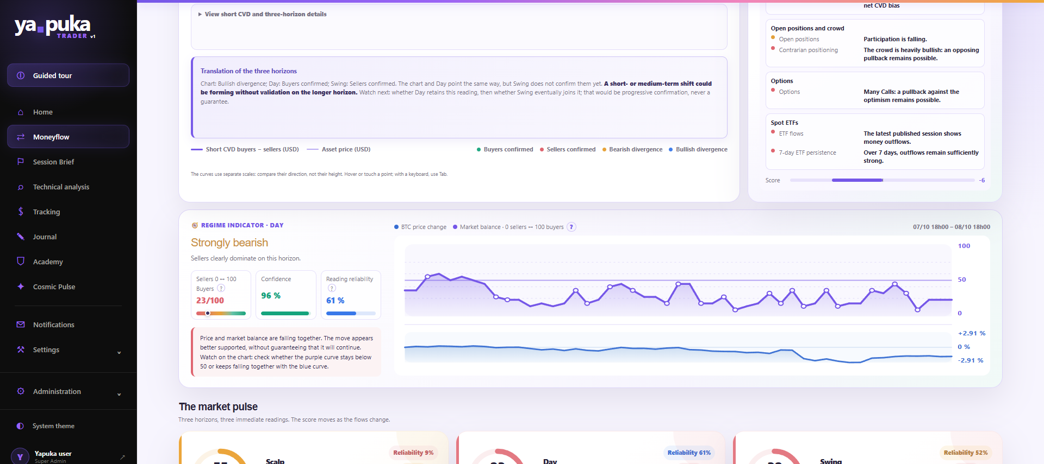Toggle the BTC price change legend series

[x=420, y=227]
